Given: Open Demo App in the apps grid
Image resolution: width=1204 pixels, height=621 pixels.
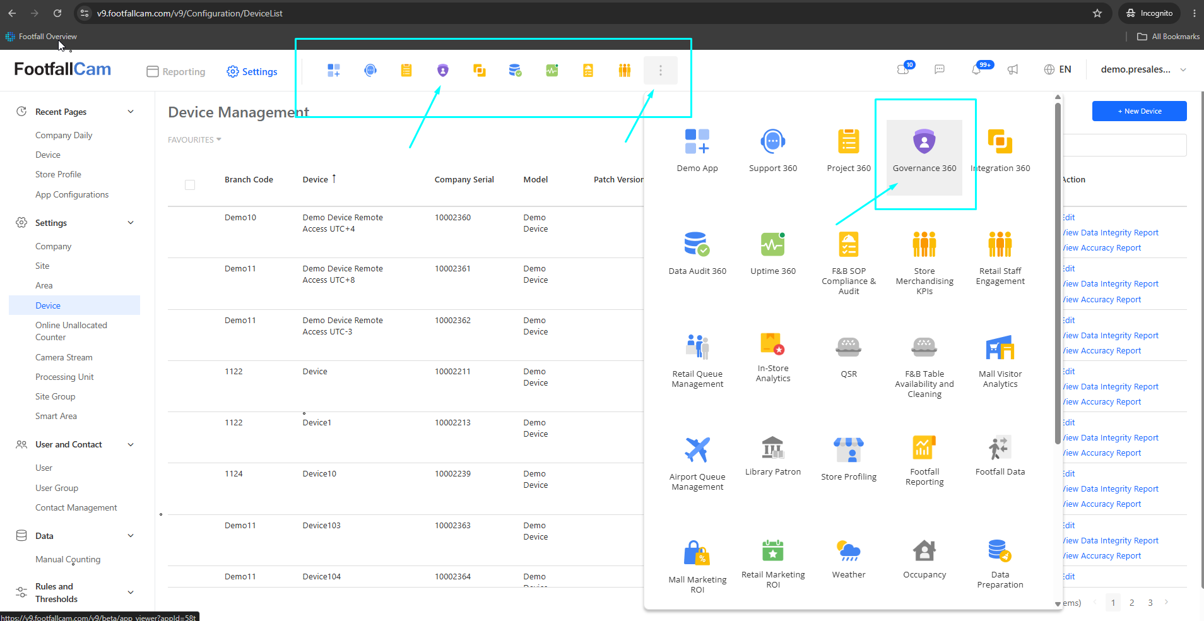Looking at the screenshot, I should (697, 151).
